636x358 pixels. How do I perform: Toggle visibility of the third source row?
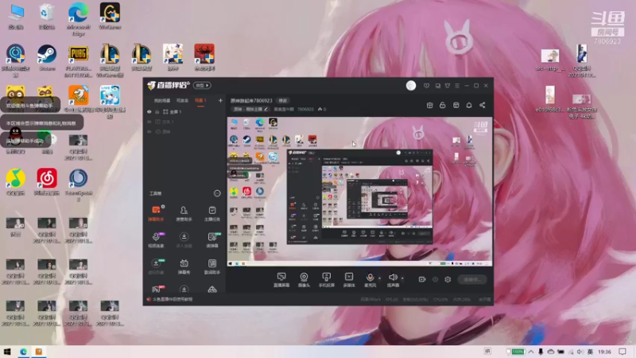click(x=149, y=131)
